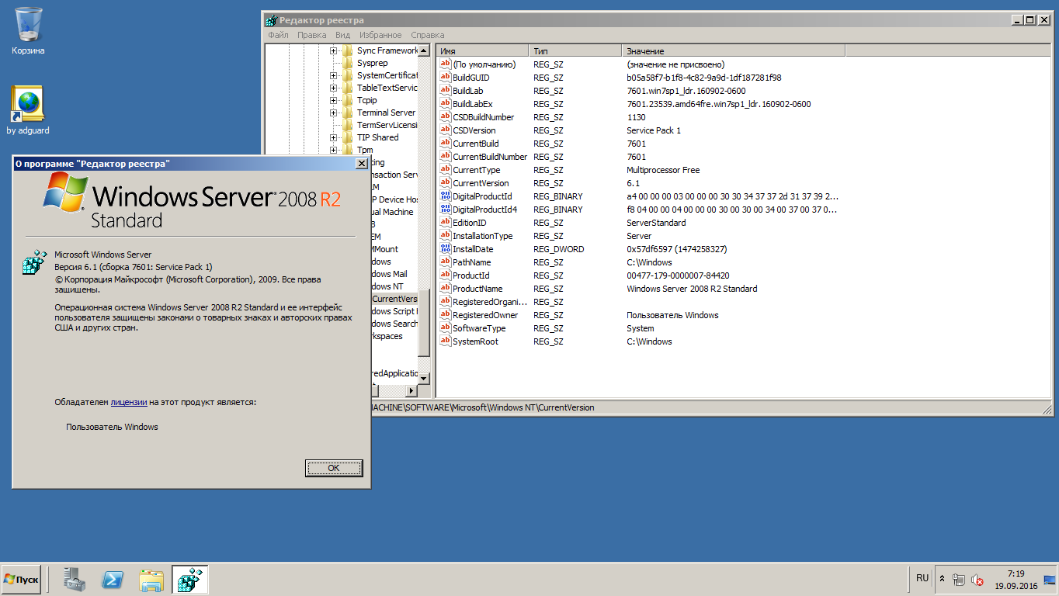The image size is (1059, 596).
Task: Expand the Terminal Server tree node
Action: click(334, 113)
